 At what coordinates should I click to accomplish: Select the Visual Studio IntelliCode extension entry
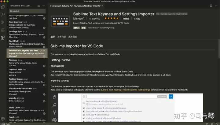pyautogui.click(x=27, y=91)
